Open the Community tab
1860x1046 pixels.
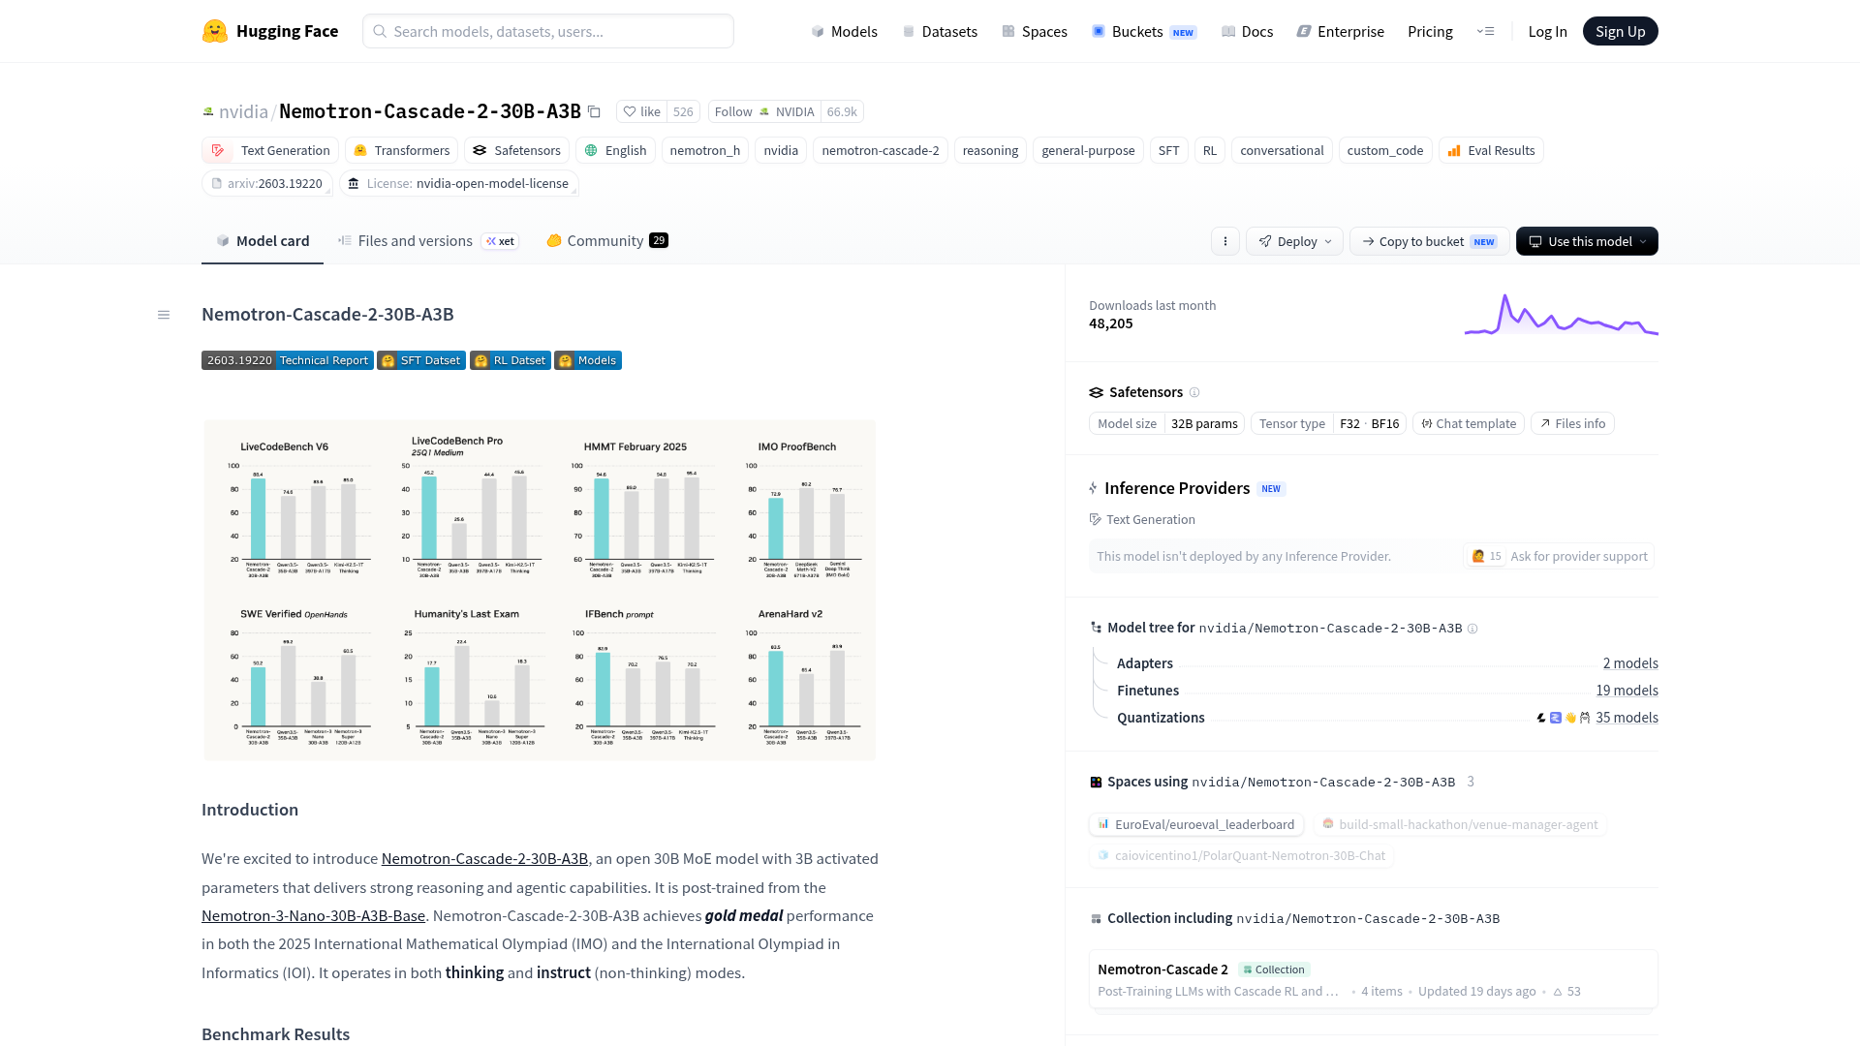pos(607,241)
